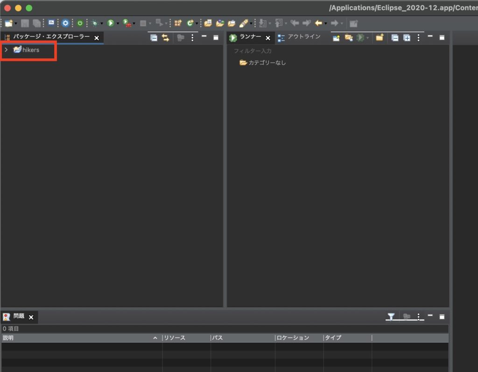This screenshot has width=478, height=372.
Task: Click the Open Type icon
Action: coord(208,23)
